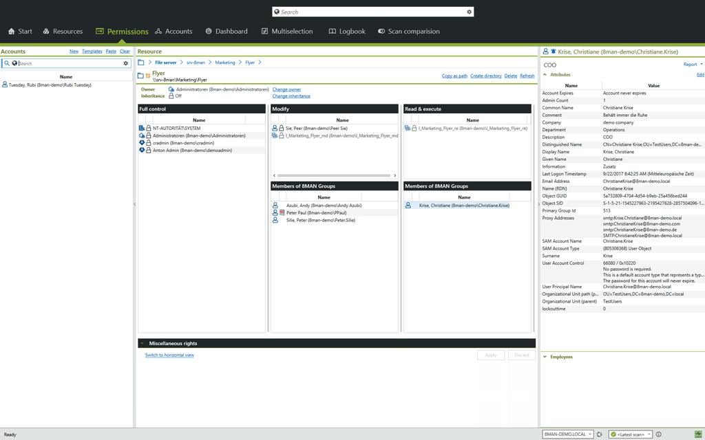Click inside the Accounts search input field

(69, 63)
